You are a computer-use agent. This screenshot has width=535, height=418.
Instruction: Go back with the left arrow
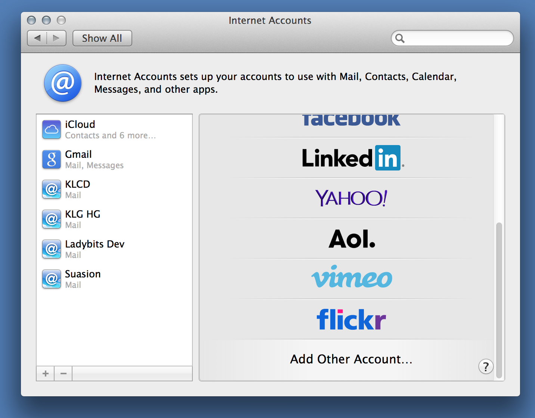pyautogui.click(x=37, y=38)
